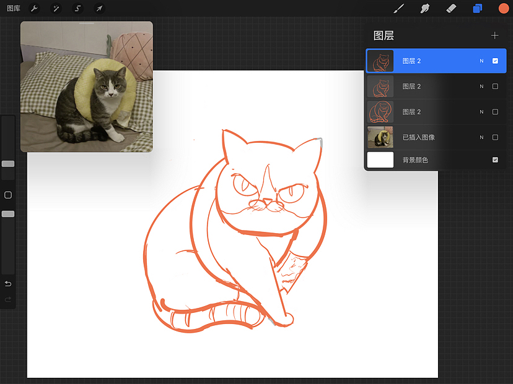Open blend mode N of bottom 图层 2 layer
The height and width of the screenshot is (384, 513).
(x=481, y=112)
